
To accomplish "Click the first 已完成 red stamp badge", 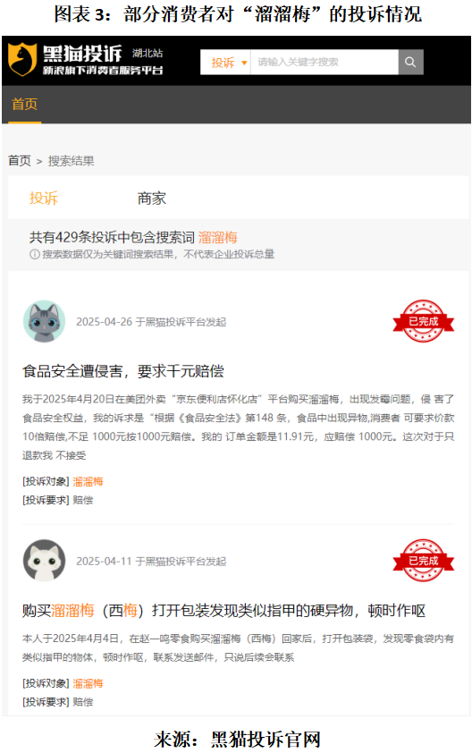I will 423,321.
